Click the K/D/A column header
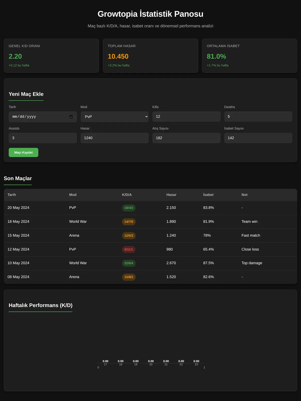This screenshot has height=401, width=301. click(x=127, y=195)
